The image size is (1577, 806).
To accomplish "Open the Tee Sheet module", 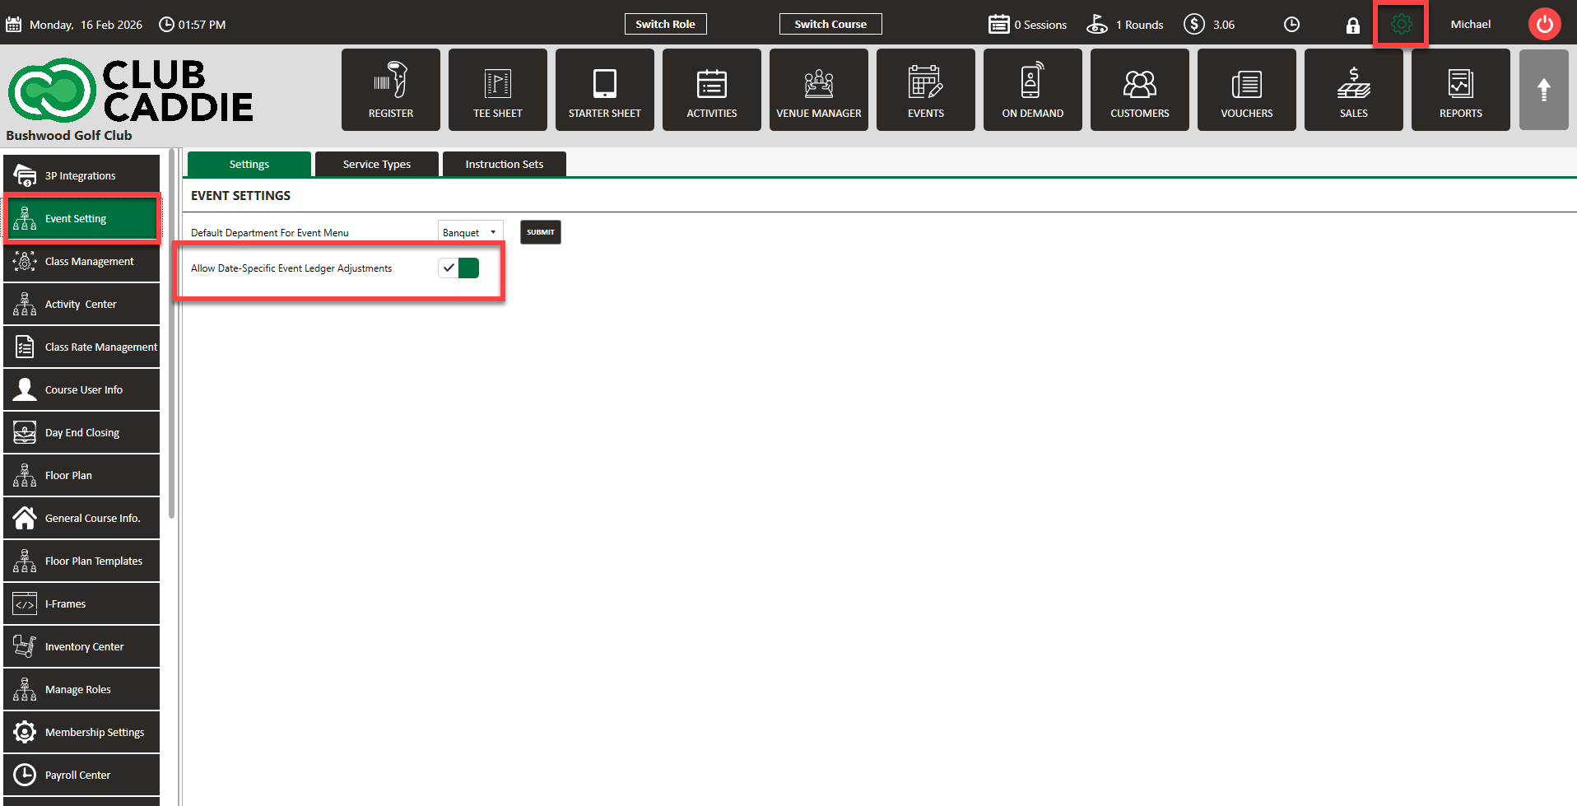I will coord(497,90).
